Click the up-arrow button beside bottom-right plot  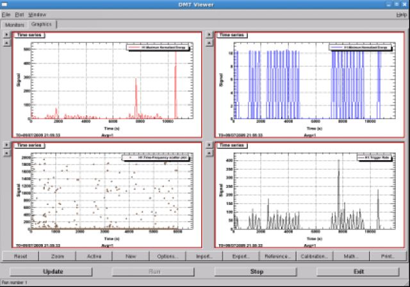click(209, 153)
